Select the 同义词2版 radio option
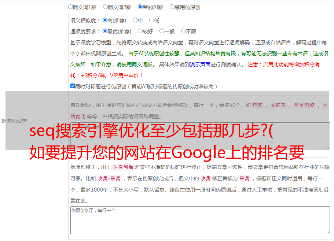Viewport: 334px width, 241px height. (x=105, y=7)
